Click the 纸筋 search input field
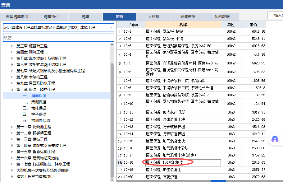Image resolution: width=283 pixels, height=182 pixels. click(x=59, y=38)
